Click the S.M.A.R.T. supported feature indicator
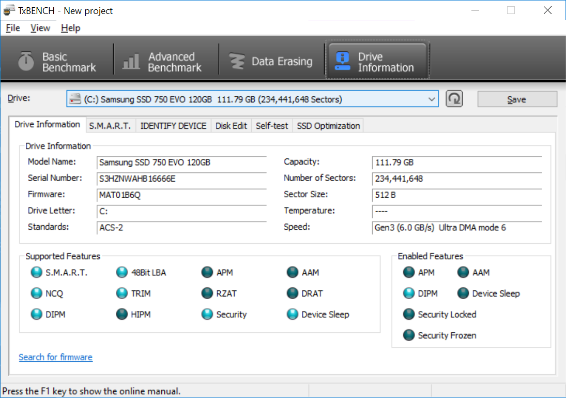Image resolution: width=566 pixels, height=398 pixels. tap(37, 272)
